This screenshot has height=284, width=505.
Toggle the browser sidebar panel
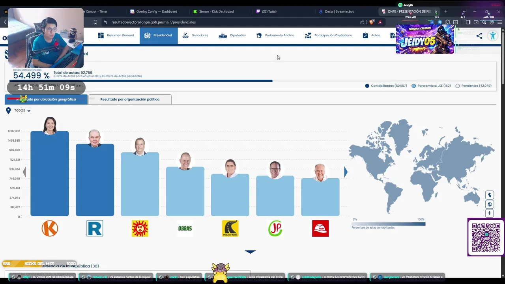[468, 22]
